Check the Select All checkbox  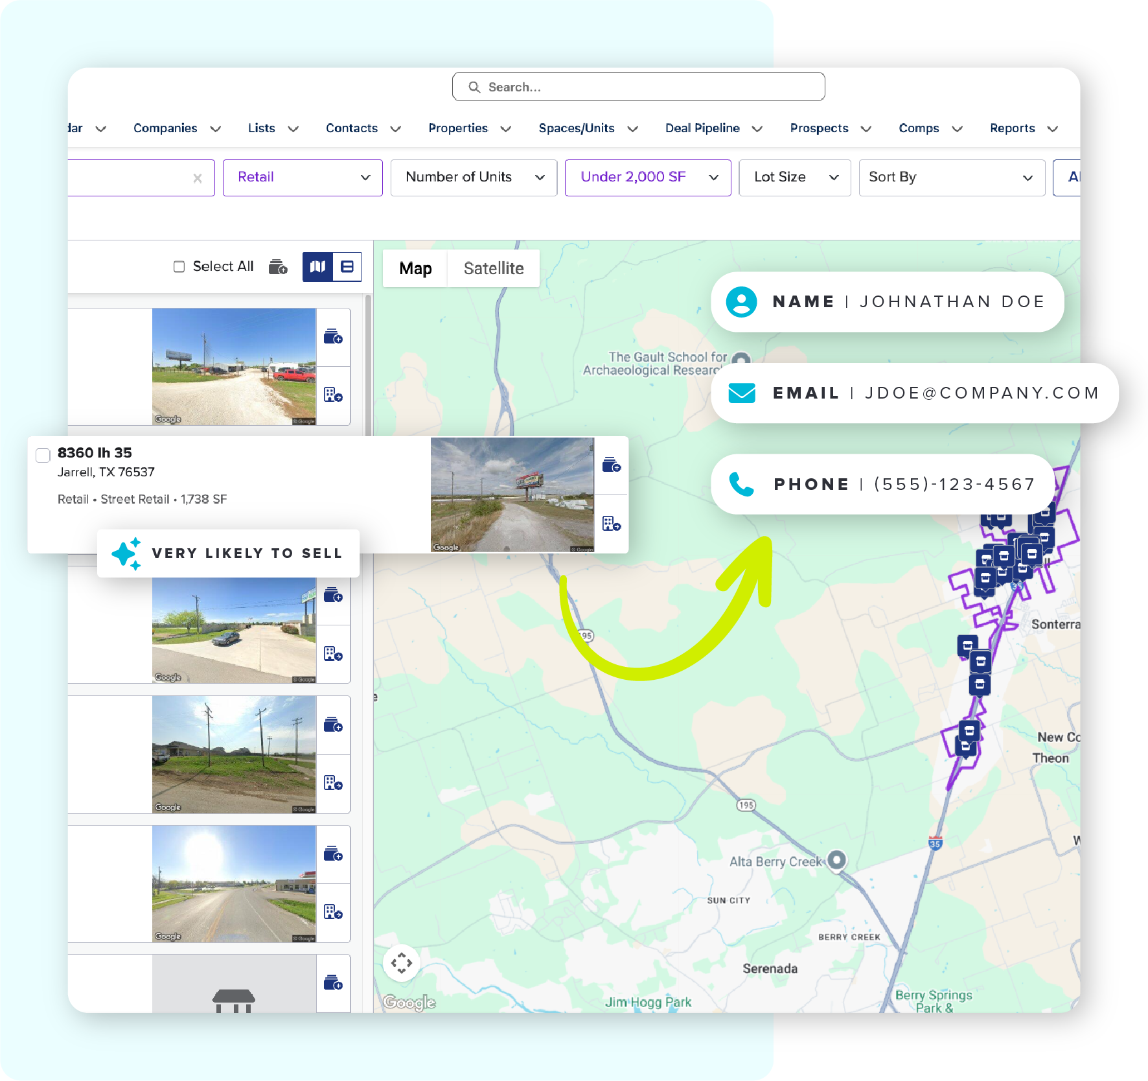179,266
